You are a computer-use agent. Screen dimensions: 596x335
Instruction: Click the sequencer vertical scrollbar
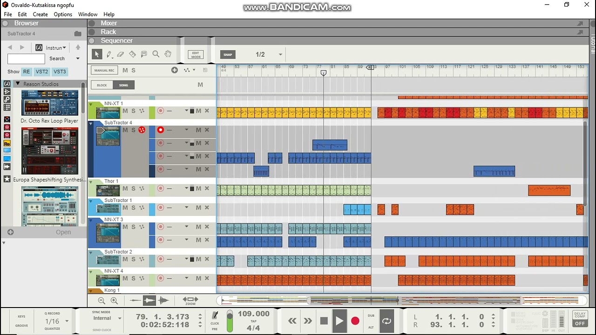coord(586,163)
